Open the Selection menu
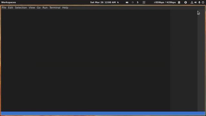 (21, 8)
